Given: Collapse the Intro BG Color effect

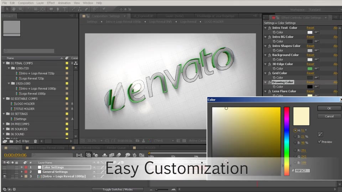Looking at the screenshot, I should [265, 37].
